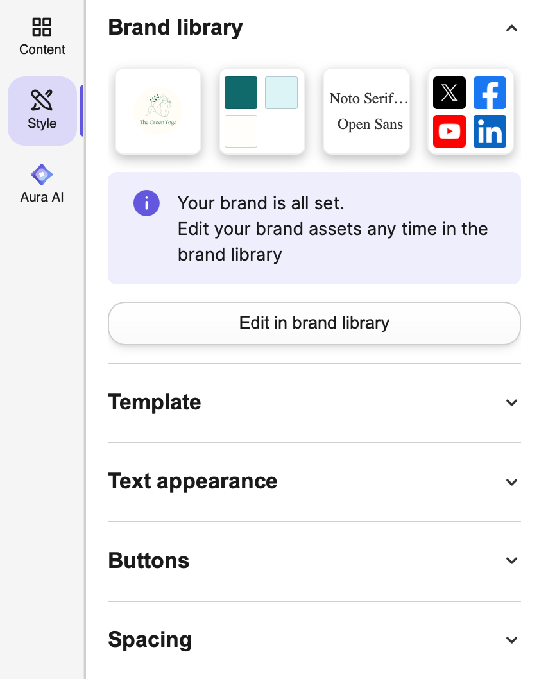The width and height of the screenshot is (539, 679).
Task: Open the Content panel icon
Action: pos(42,28)
